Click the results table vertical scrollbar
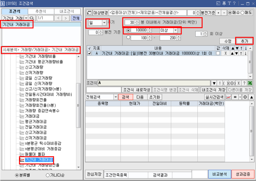Screen dimensions: 256x181 pyautogui.click(x=252, y=131)
